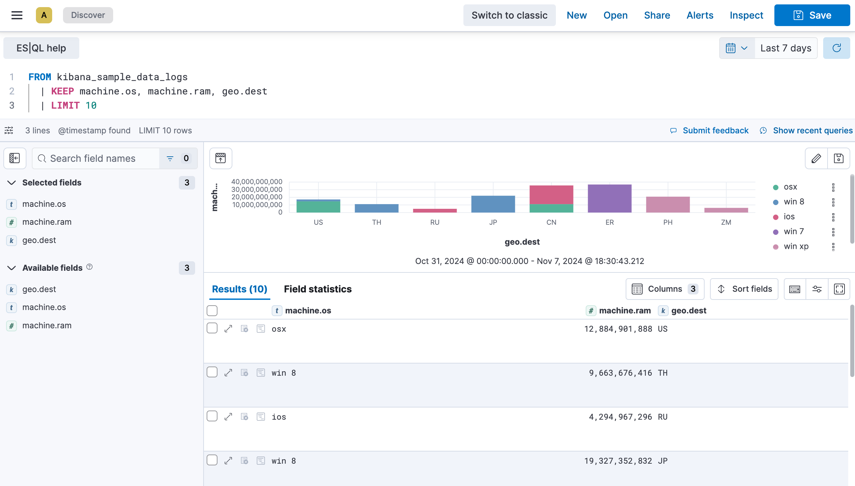Image resolution: width=855 pixels, height=486 pixels.
Task: Click the win 7 purple legend color dot
Action: pyautogui.click(x=776, y=231)
